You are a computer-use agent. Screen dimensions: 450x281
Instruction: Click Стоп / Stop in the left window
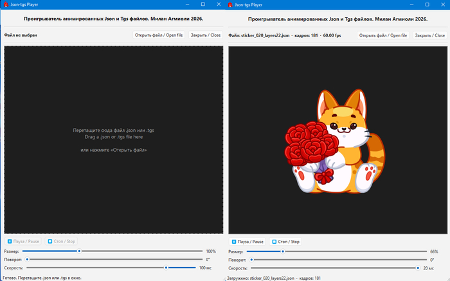tap(62, 241)
